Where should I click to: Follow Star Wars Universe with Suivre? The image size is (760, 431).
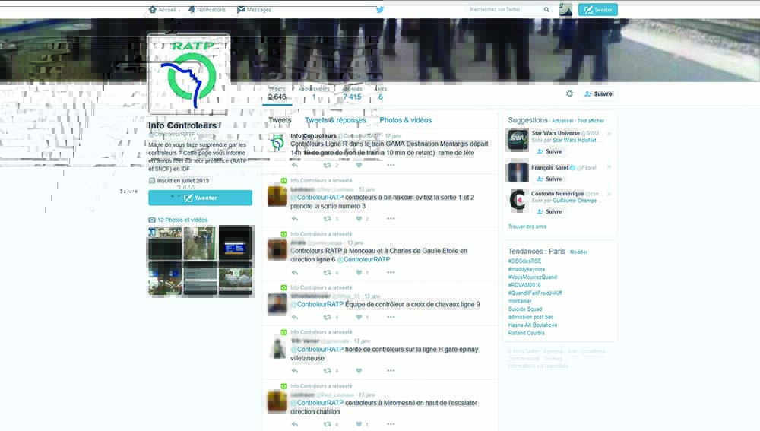click(549, 151)
